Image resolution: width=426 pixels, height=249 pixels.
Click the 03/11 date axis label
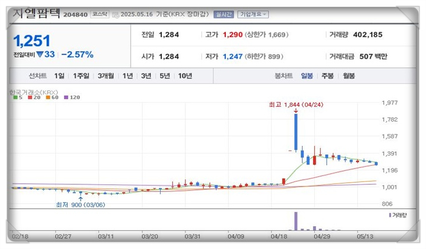[x=106, y=237]
